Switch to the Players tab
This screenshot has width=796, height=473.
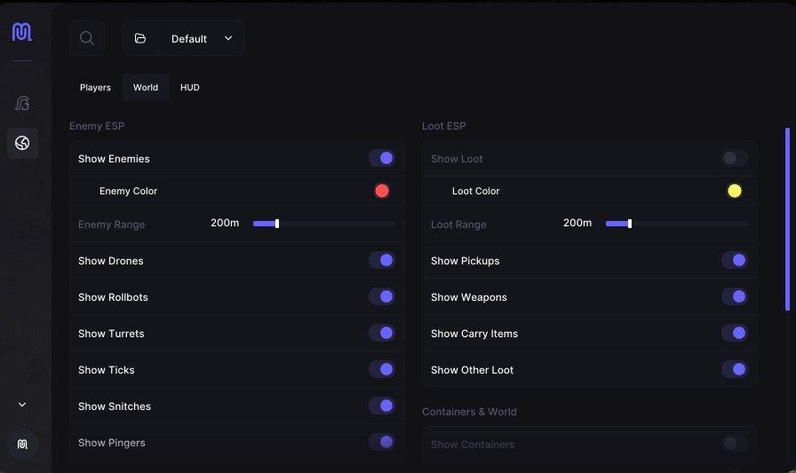pyautogui.click(x=95, y=87)
